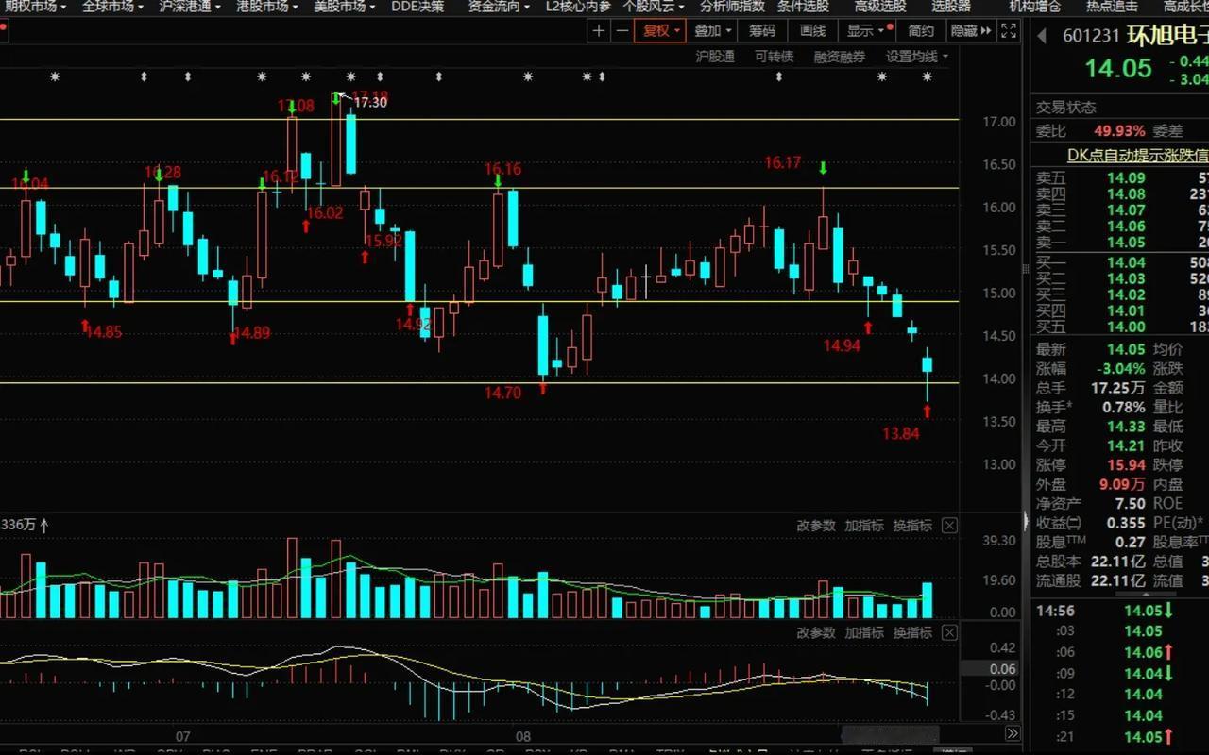Open the 设置均线 moving-average dropdown

[917, 57]
